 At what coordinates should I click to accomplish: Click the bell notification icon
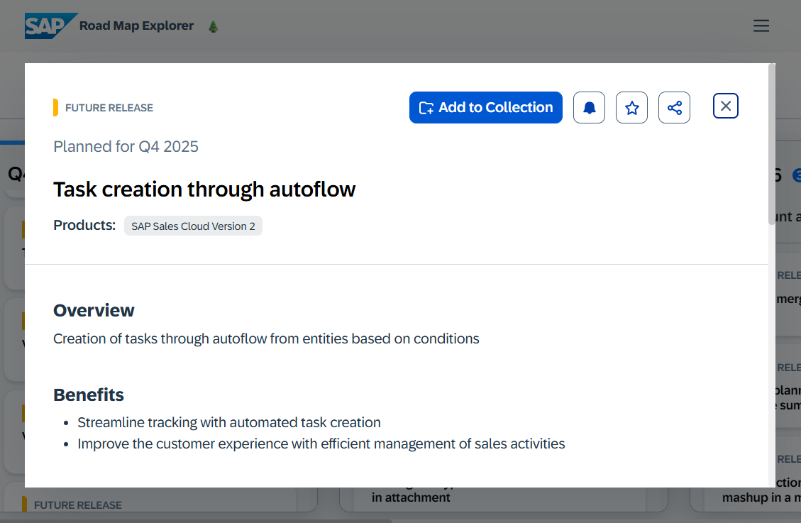coord(589,108)
